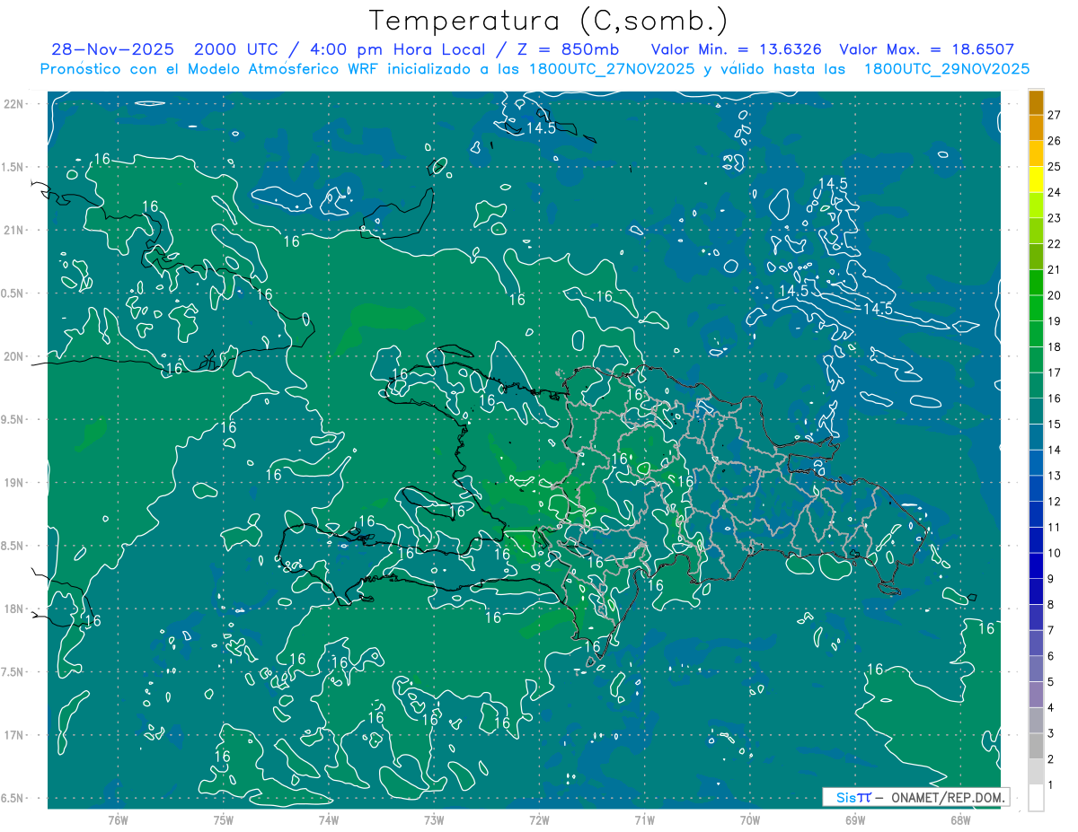Click the title 'Temperatura (C,somb.)'
The height and width of the screenshot is (832, 1078).
(548, 22)
